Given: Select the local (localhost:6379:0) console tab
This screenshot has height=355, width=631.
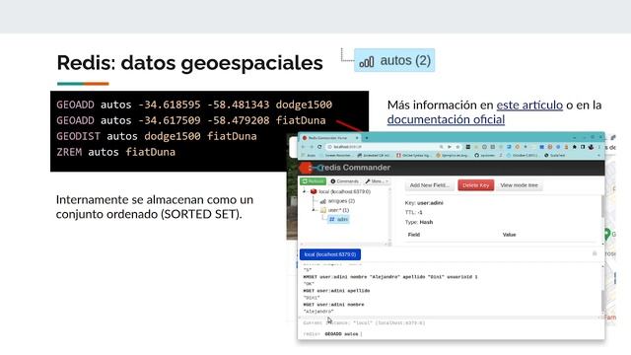Looking at the screenshot, I should (330, 254).
